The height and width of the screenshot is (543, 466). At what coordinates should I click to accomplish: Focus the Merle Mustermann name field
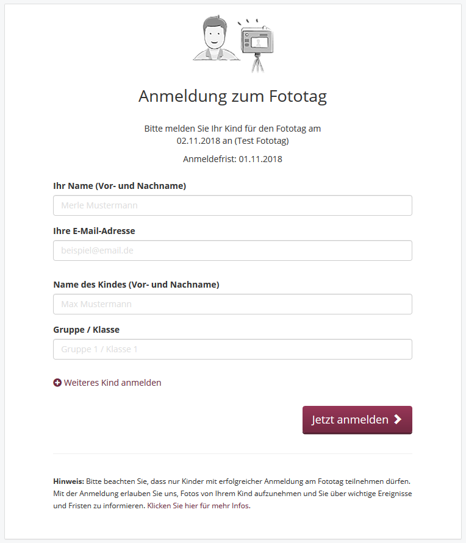(232, 205)
